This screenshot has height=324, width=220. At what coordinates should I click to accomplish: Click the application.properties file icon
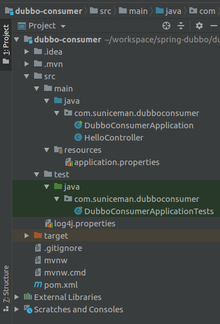pyautogui.click(x=69, y=162)
